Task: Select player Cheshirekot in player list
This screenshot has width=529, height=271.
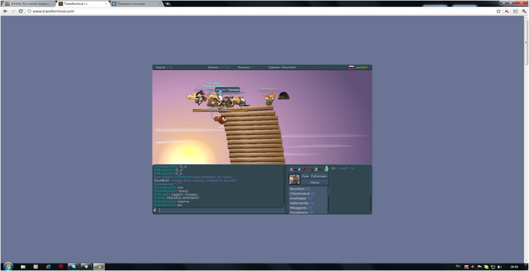Action: click(x=308, y=194)
